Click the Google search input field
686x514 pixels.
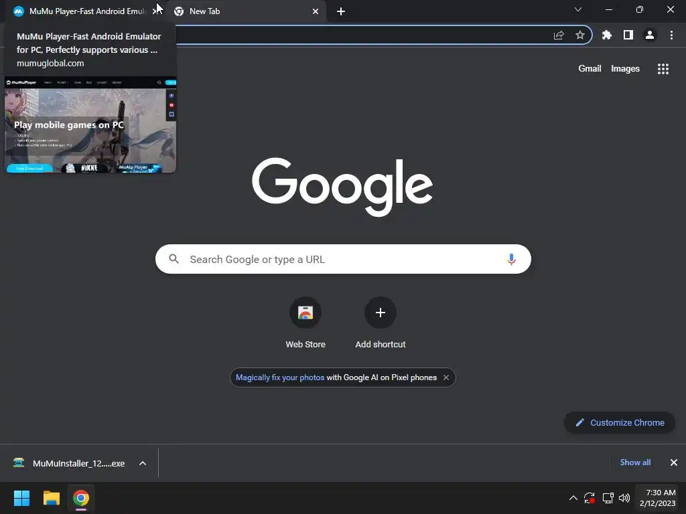coord(343,259)
